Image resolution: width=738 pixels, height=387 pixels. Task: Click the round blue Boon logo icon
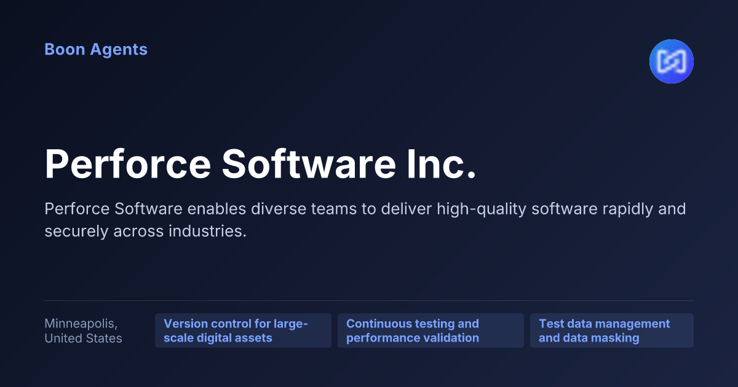tap(672, 61)
